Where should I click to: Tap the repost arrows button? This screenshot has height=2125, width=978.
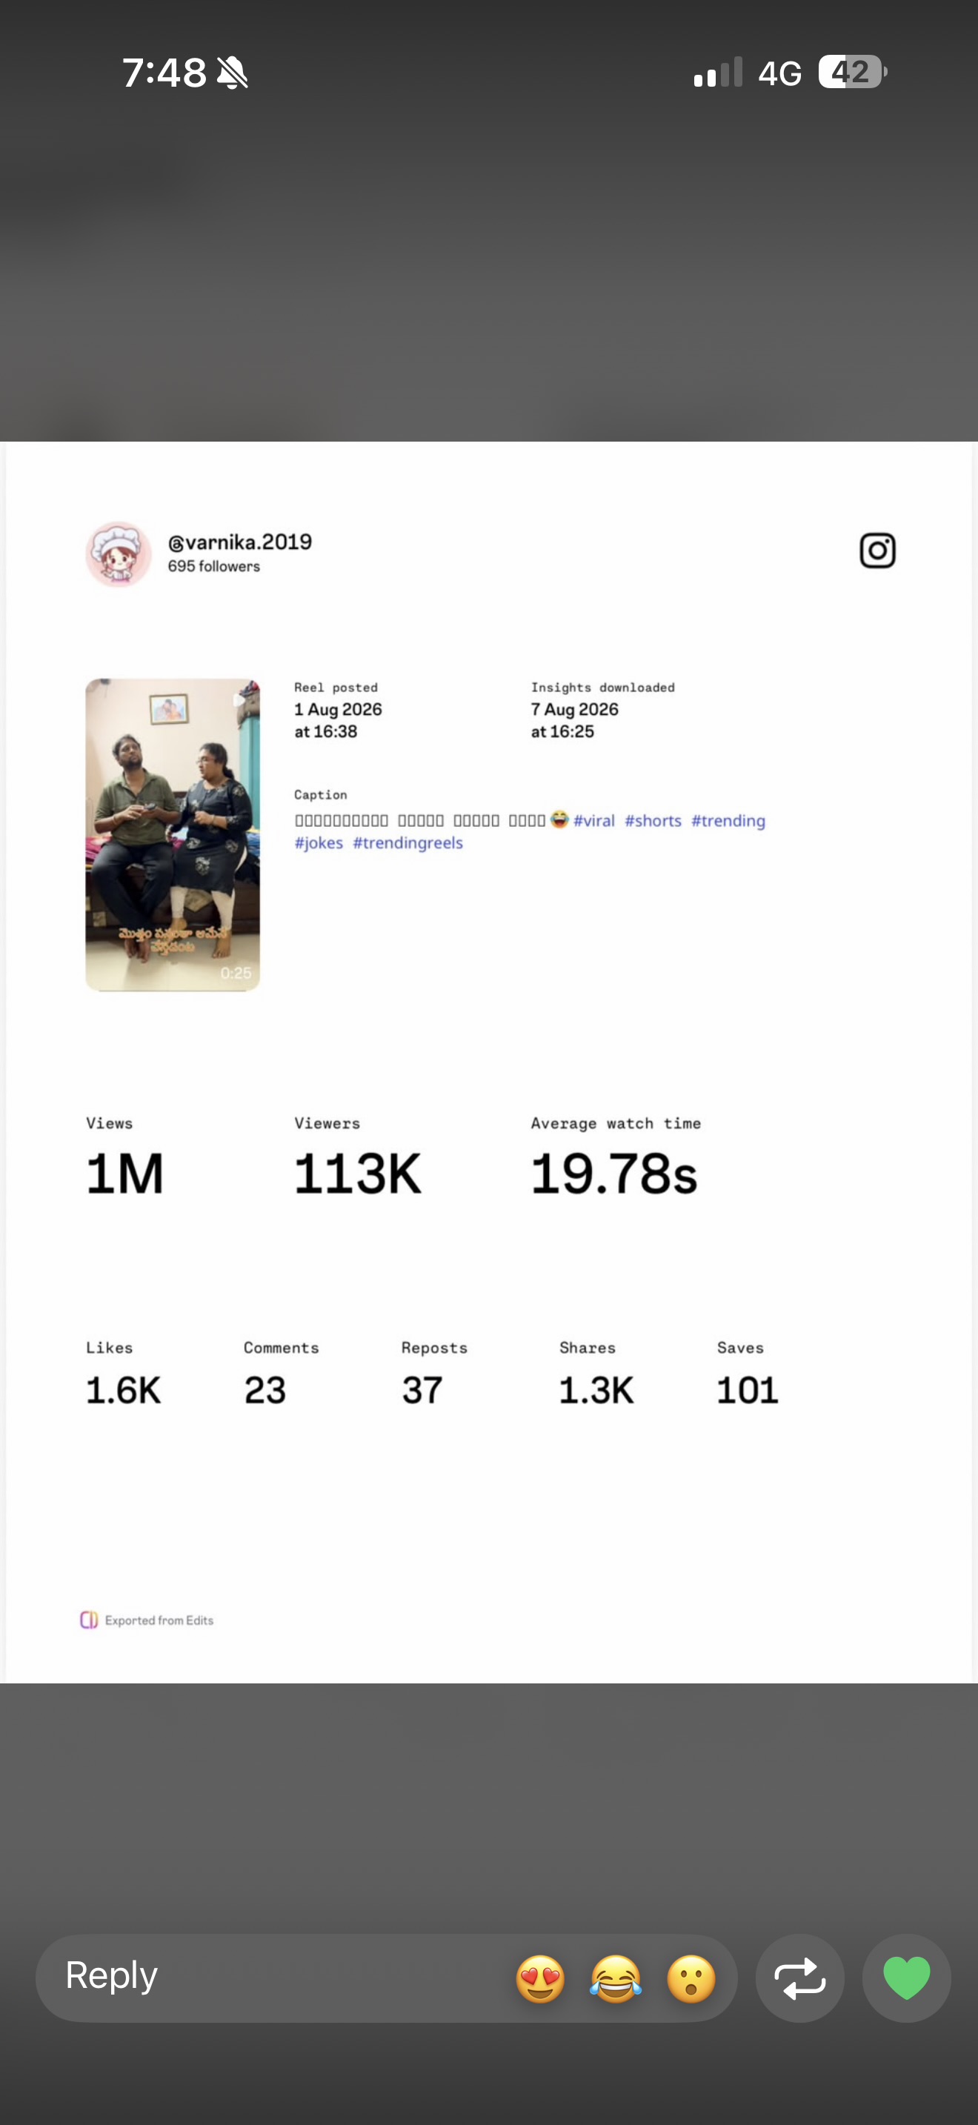point(800,1979)
